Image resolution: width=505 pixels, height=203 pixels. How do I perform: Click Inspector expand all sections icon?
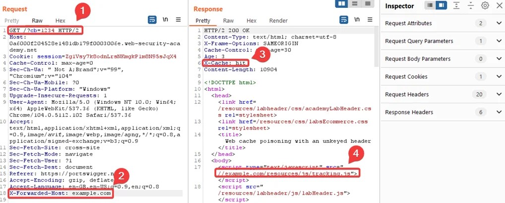[x=456, y=5]
